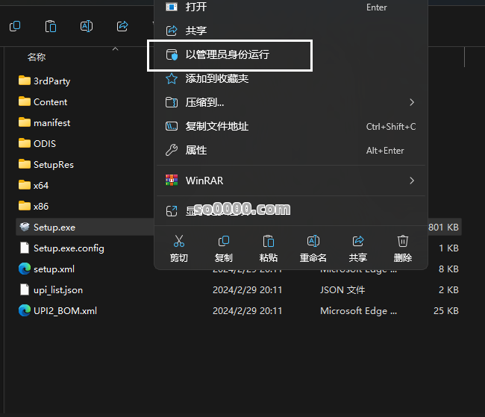Open "属性" properties from context menu

[x=195, y=151]
